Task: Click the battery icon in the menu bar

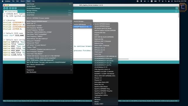Action: pyautogui.click(x=155, y=1)
